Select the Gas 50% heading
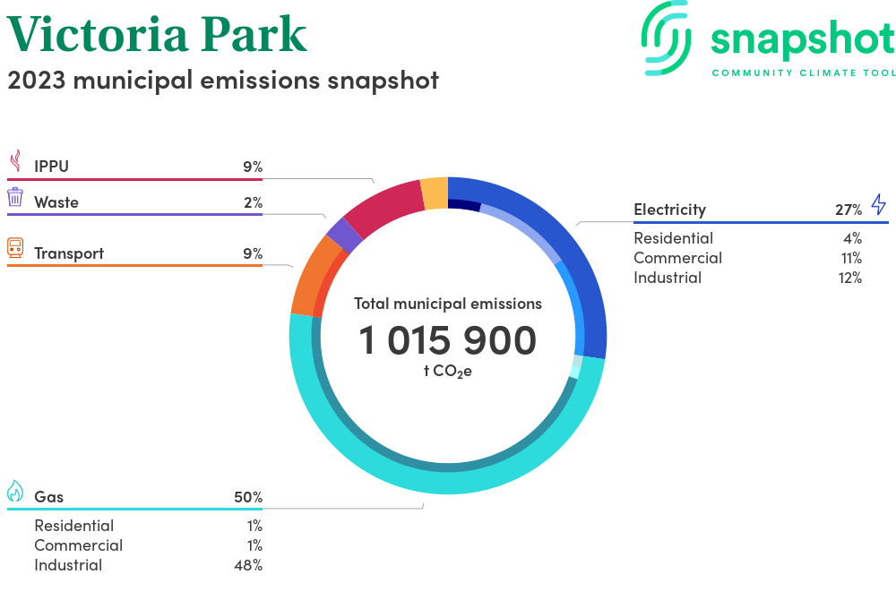The height and width of the screenshot is (600, 896). point(134,497)
